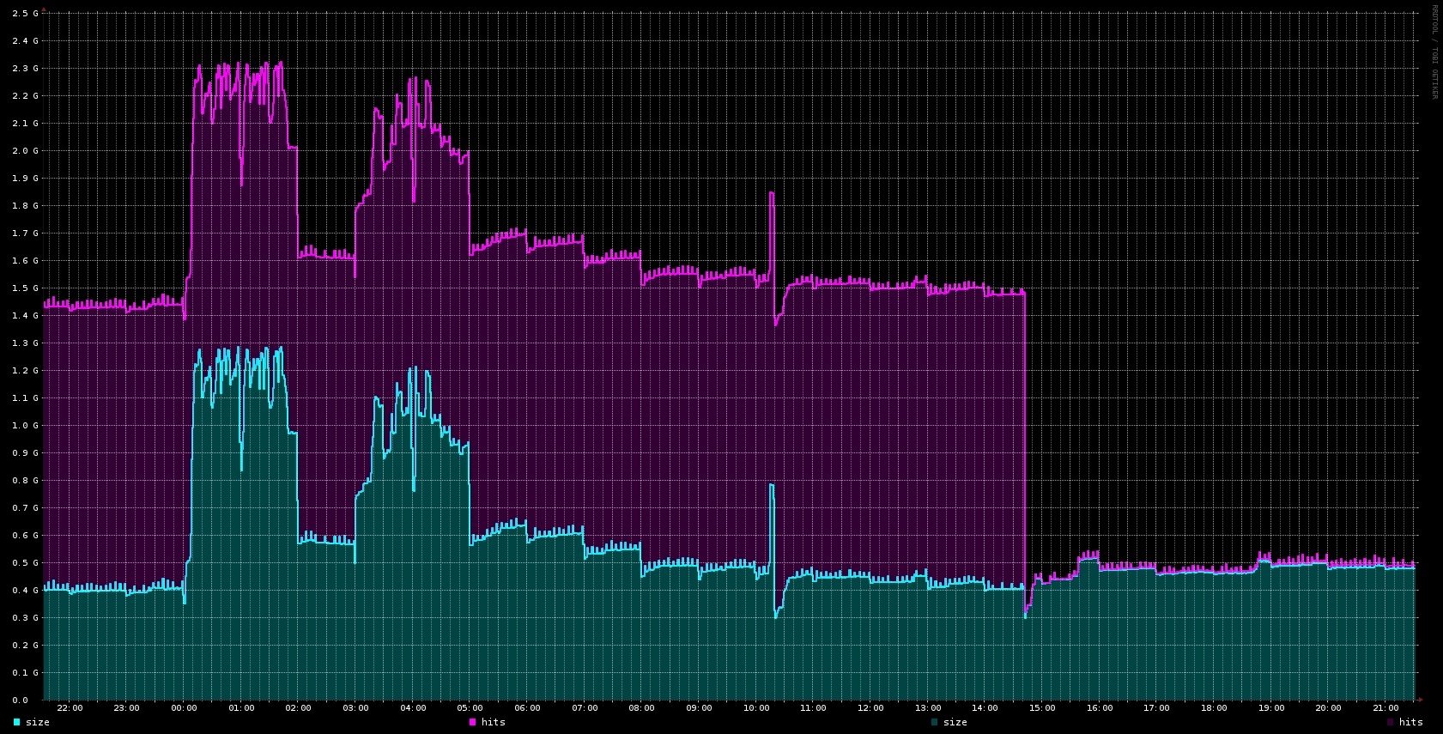Select the 00:00 time axis label
This screenshot has width=1443, height=734.
(184, 708)
